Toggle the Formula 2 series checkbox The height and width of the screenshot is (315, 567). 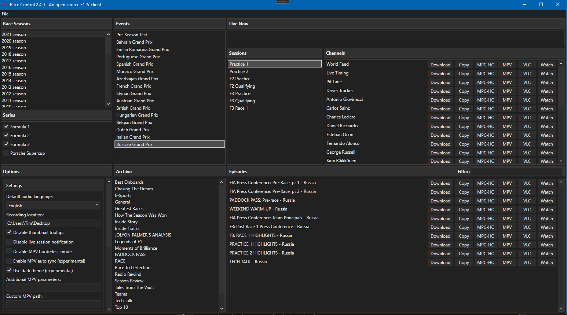(6, 135)
